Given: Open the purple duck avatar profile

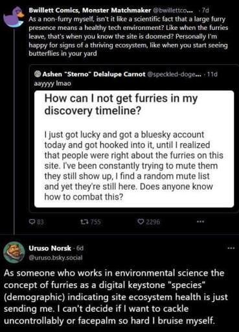Looking at the screenshot, I should [x=14, y=17].
